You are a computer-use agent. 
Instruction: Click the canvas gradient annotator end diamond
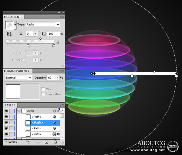[x=177, y=73]
